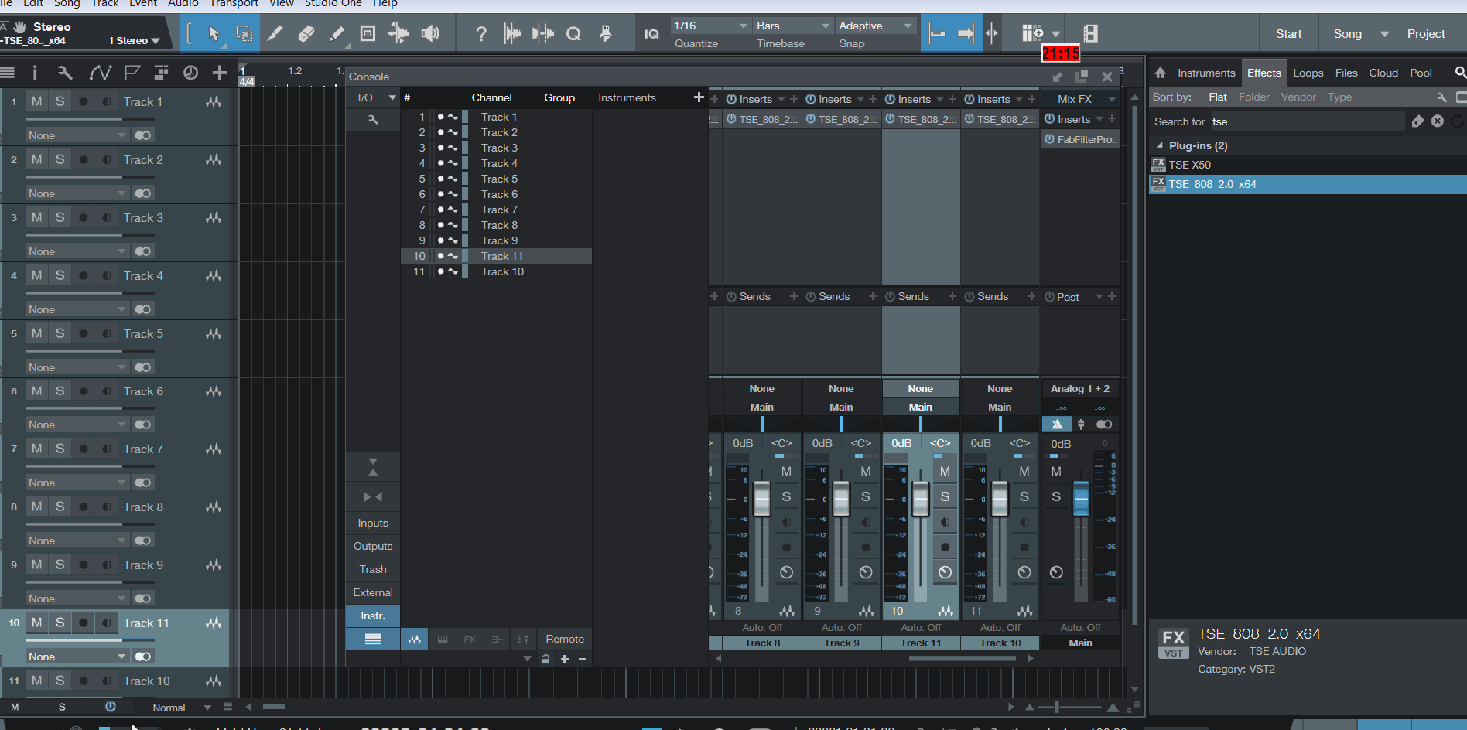Viewport: 1467px width, 730px height.
Task: Collapse the Plug-ins (2) group
Action: pyautogui.click(x=1160, y=145)
